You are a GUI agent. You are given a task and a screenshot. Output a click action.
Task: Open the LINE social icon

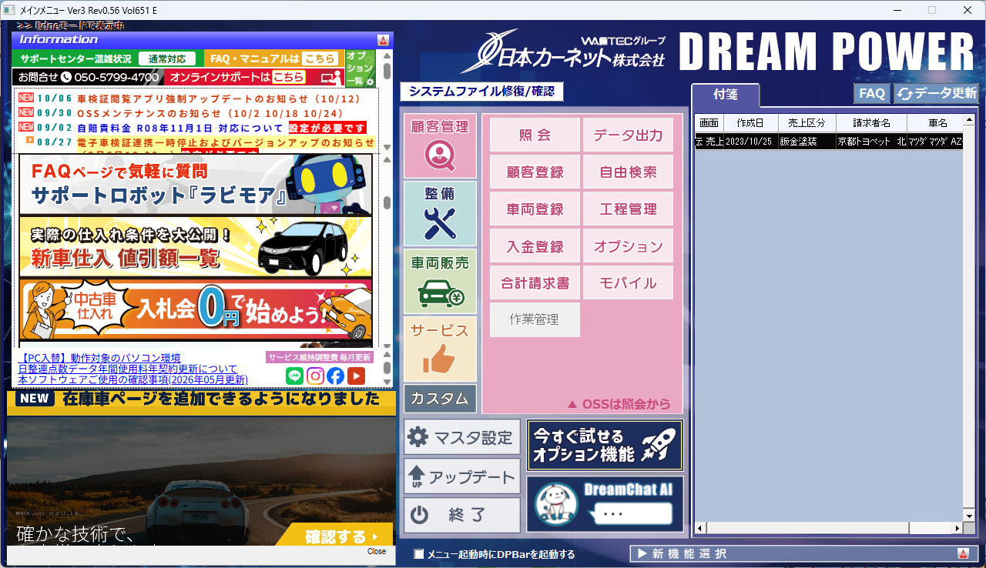[x=294, y=376]
